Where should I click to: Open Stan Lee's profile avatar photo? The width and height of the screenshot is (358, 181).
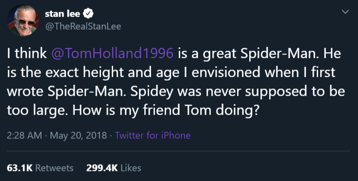pos(23,20)
